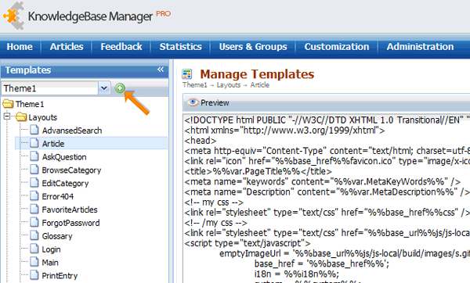Viewport: 470px width, 283px height.
Task: Open the Theme1 dropdown arrow
Action: point(104,88)
